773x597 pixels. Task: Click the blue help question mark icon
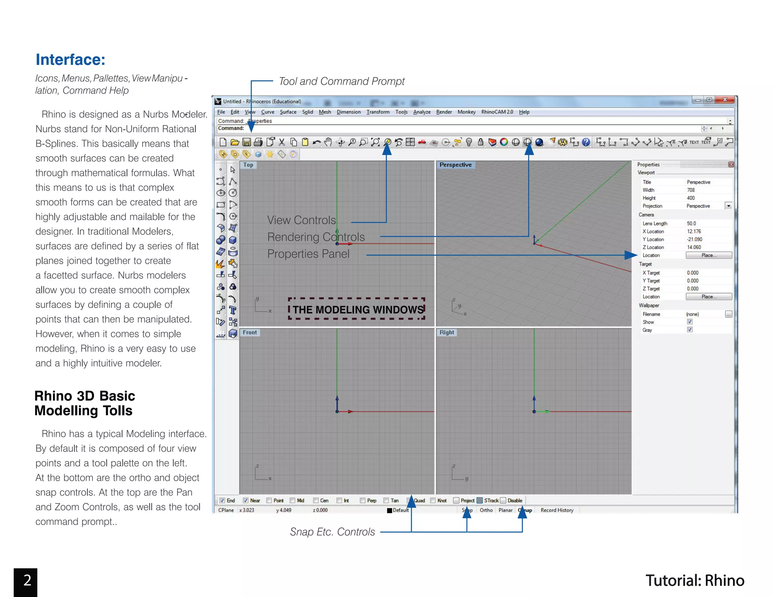tap(586, 142)
